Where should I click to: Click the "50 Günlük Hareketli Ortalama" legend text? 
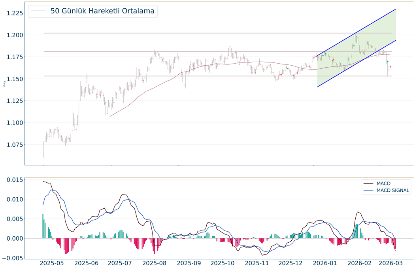(103, 11)
